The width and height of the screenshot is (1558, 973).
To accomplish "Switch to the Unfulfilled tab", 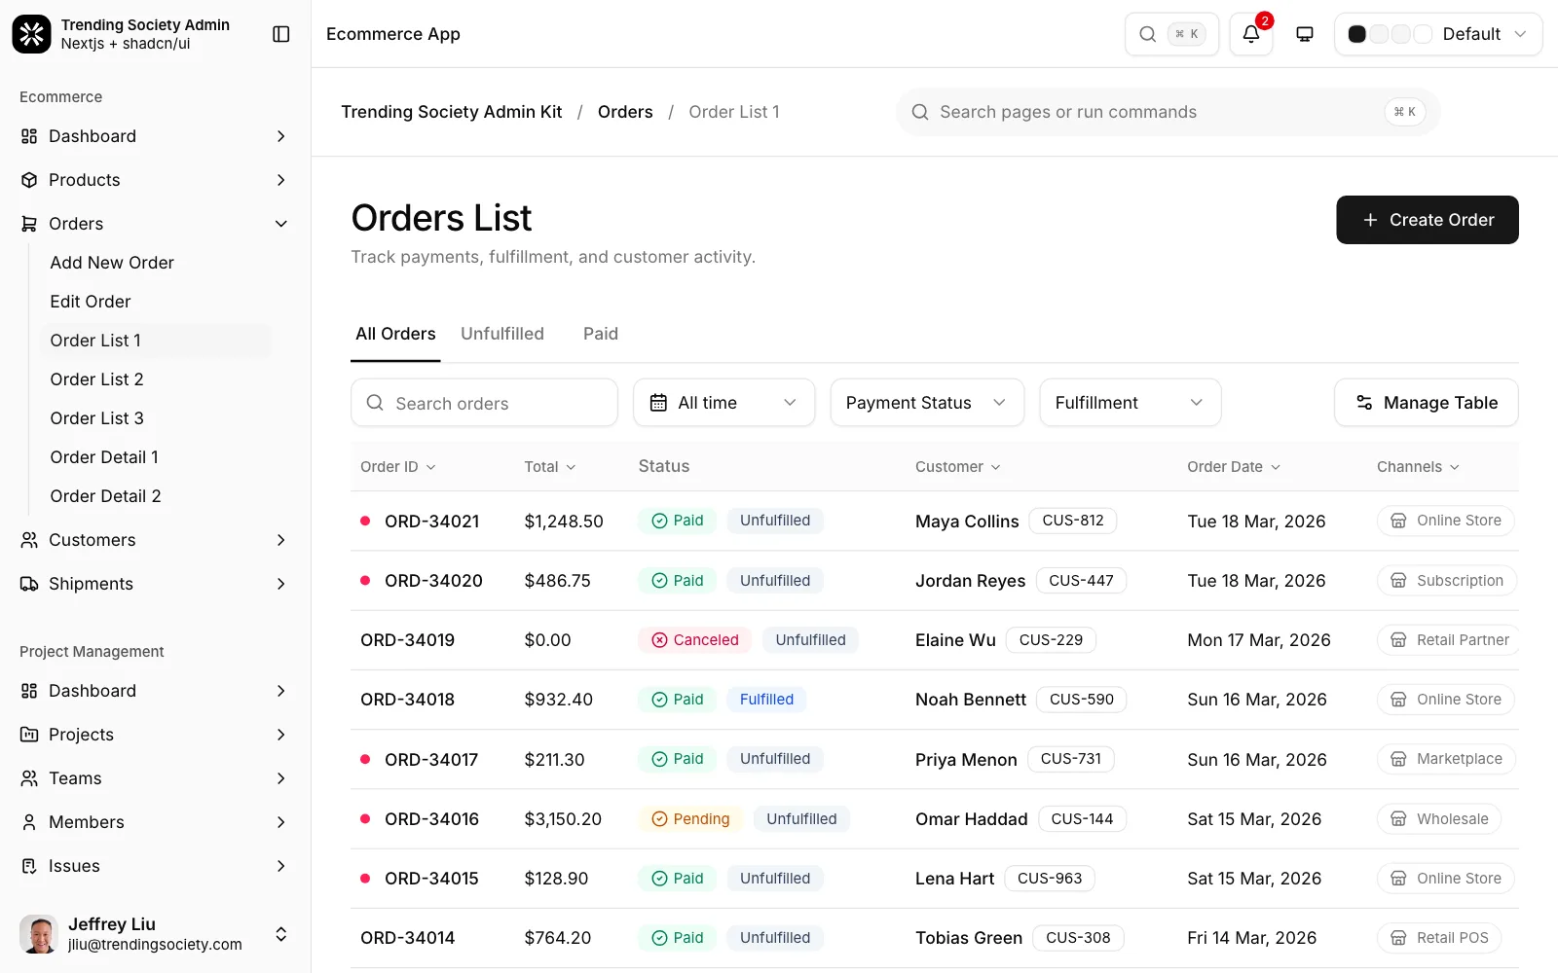I will click(x=502, y=334).
